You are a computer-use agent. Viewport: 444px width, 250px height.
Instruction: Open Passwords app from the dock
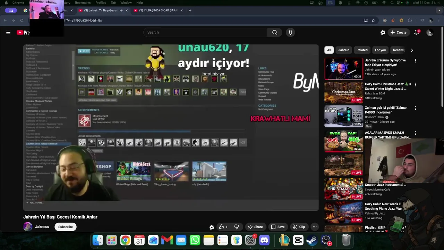pos(237,240)
